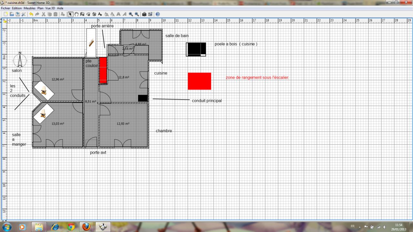
Task: Select the black conduit principal block
Action: [x=143, y=98]
